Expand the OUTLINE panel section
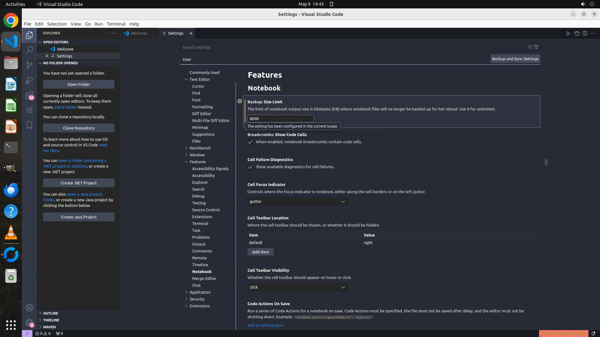Image resolution: width=600 pixels, height=337 pixels. pyautogui.click(x=51, y=313)
